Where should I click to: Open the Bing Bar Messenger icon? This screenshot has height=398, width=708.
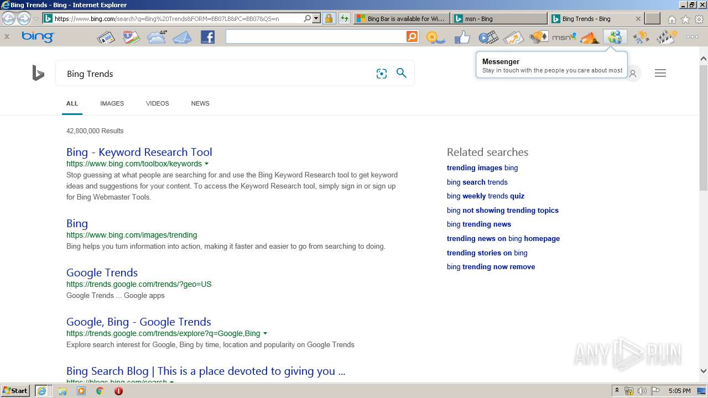615,37
